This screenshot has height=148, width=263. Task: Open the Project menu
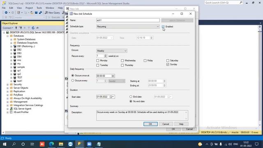point(29,8)
